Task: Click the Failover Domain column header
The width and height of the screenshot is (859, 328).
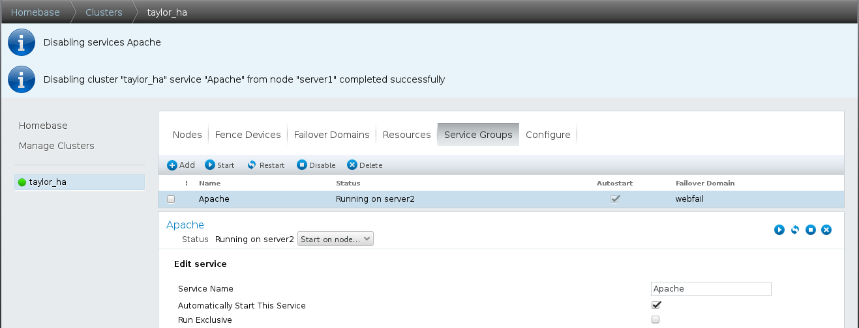Action: click(705, 184)
